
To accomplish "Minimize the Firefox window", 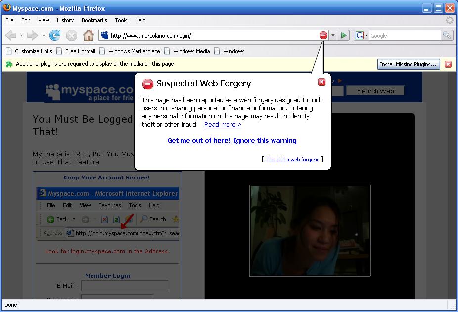I will click(427, 8).
